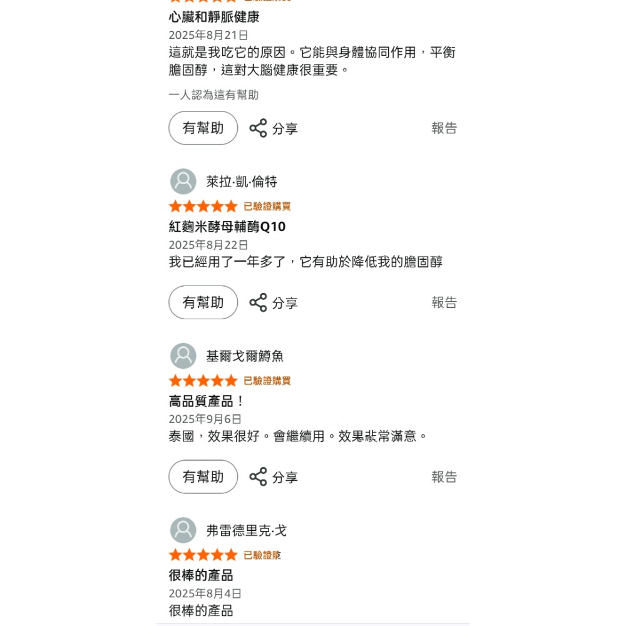Select the 已驗證購買 badge on 基爾戈爾鱒魚's review
The height and width of the screenshot is (626, 626).
pyautogui.click(x=267, y=381)
